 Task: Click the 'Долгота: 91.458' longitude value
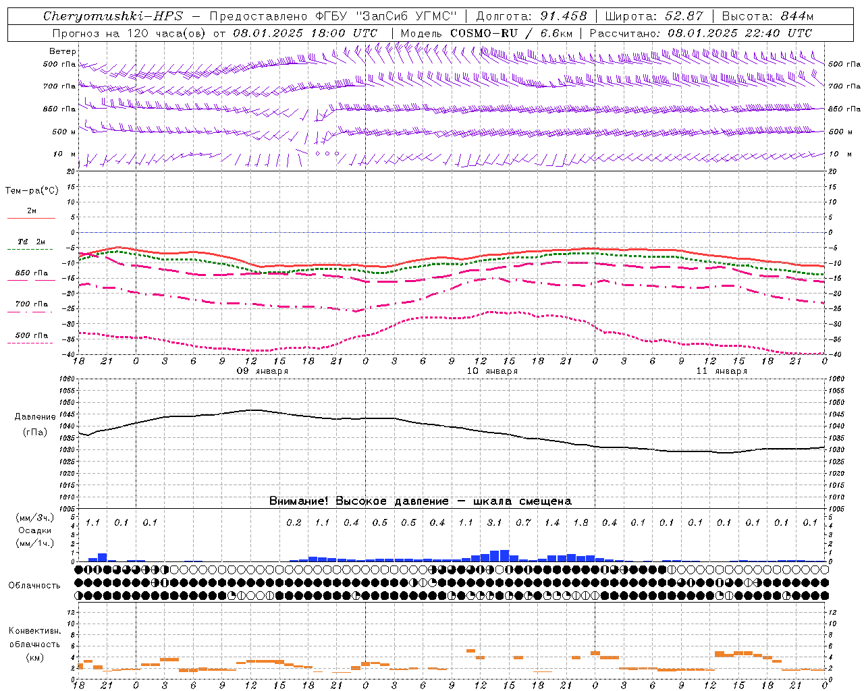coord(531,16)
